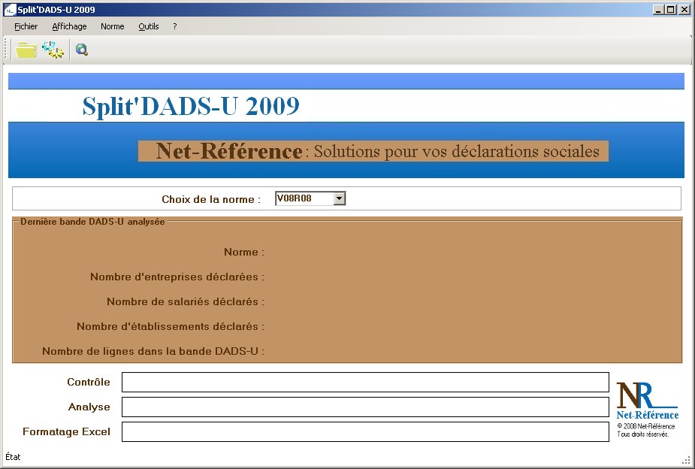Click the Net-Référence solutions banner

(373, 151)
